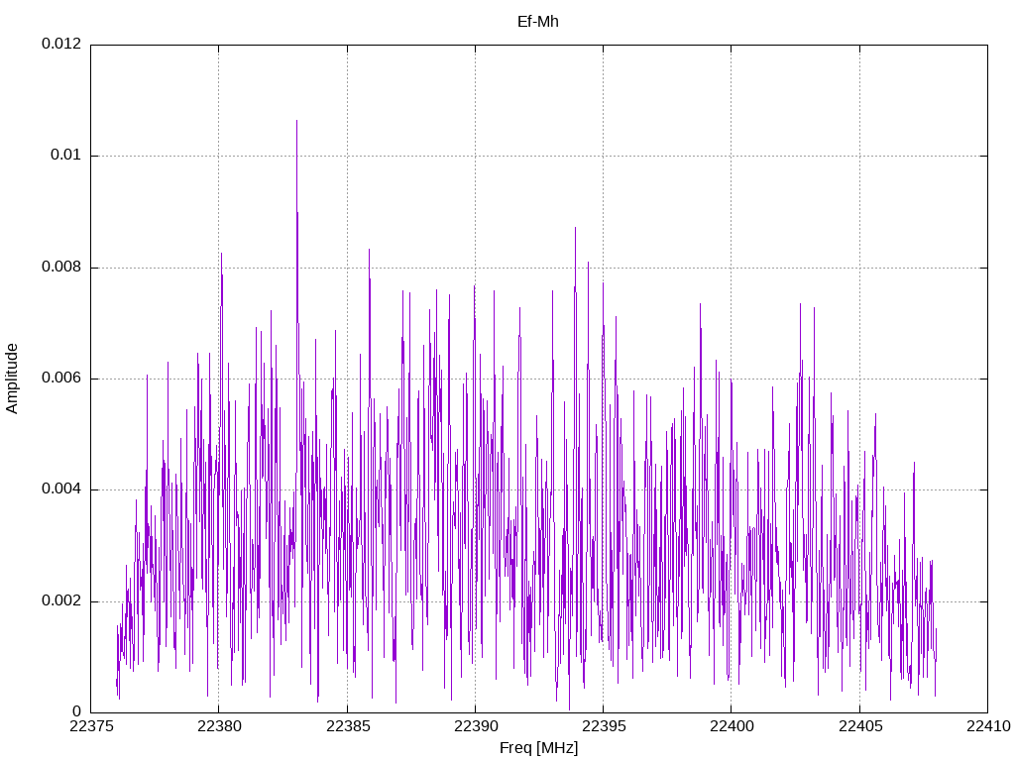Click the x-axis tick label 22400
Image resolution: width=1015 pixels, height=761 pixels.
point(732,726)
